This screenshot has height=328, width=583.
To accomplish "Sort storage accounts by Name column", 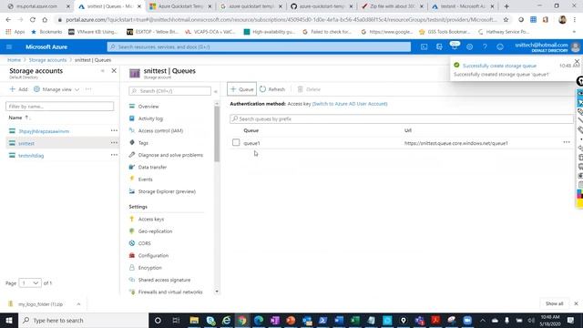I will [19, 118].
